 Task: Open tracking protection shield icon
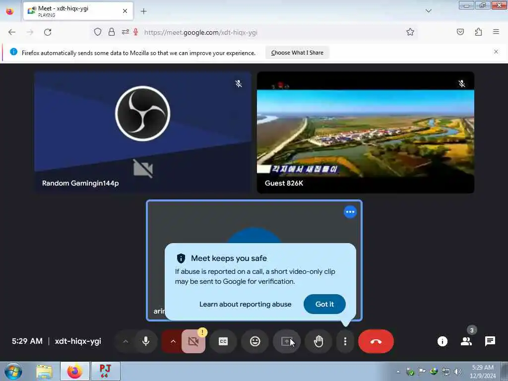98,32
